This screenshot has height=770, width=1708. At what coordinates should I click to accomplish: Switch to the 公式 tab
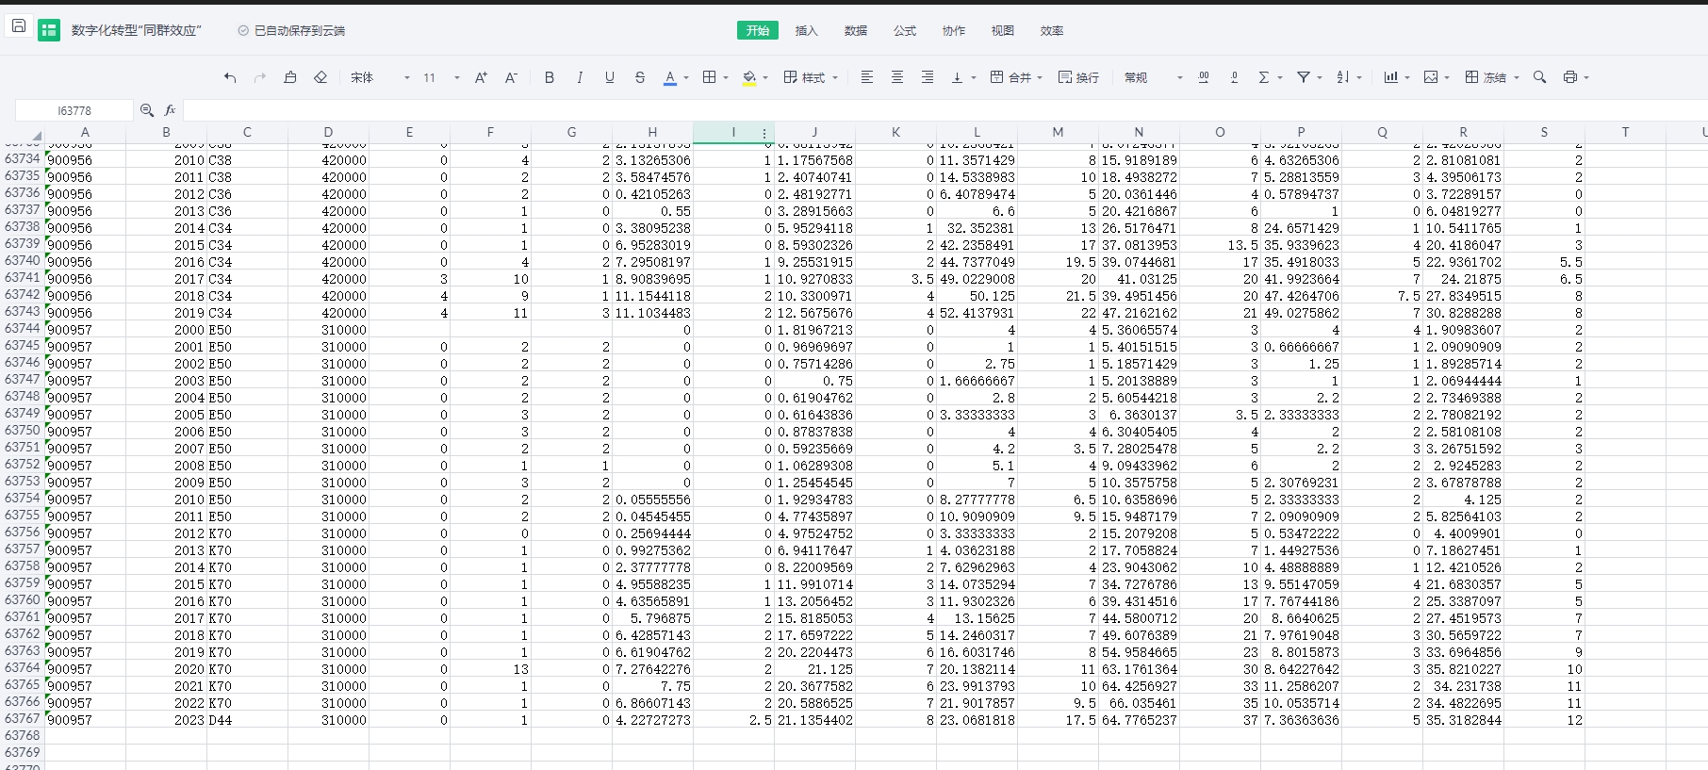(905, 30)
